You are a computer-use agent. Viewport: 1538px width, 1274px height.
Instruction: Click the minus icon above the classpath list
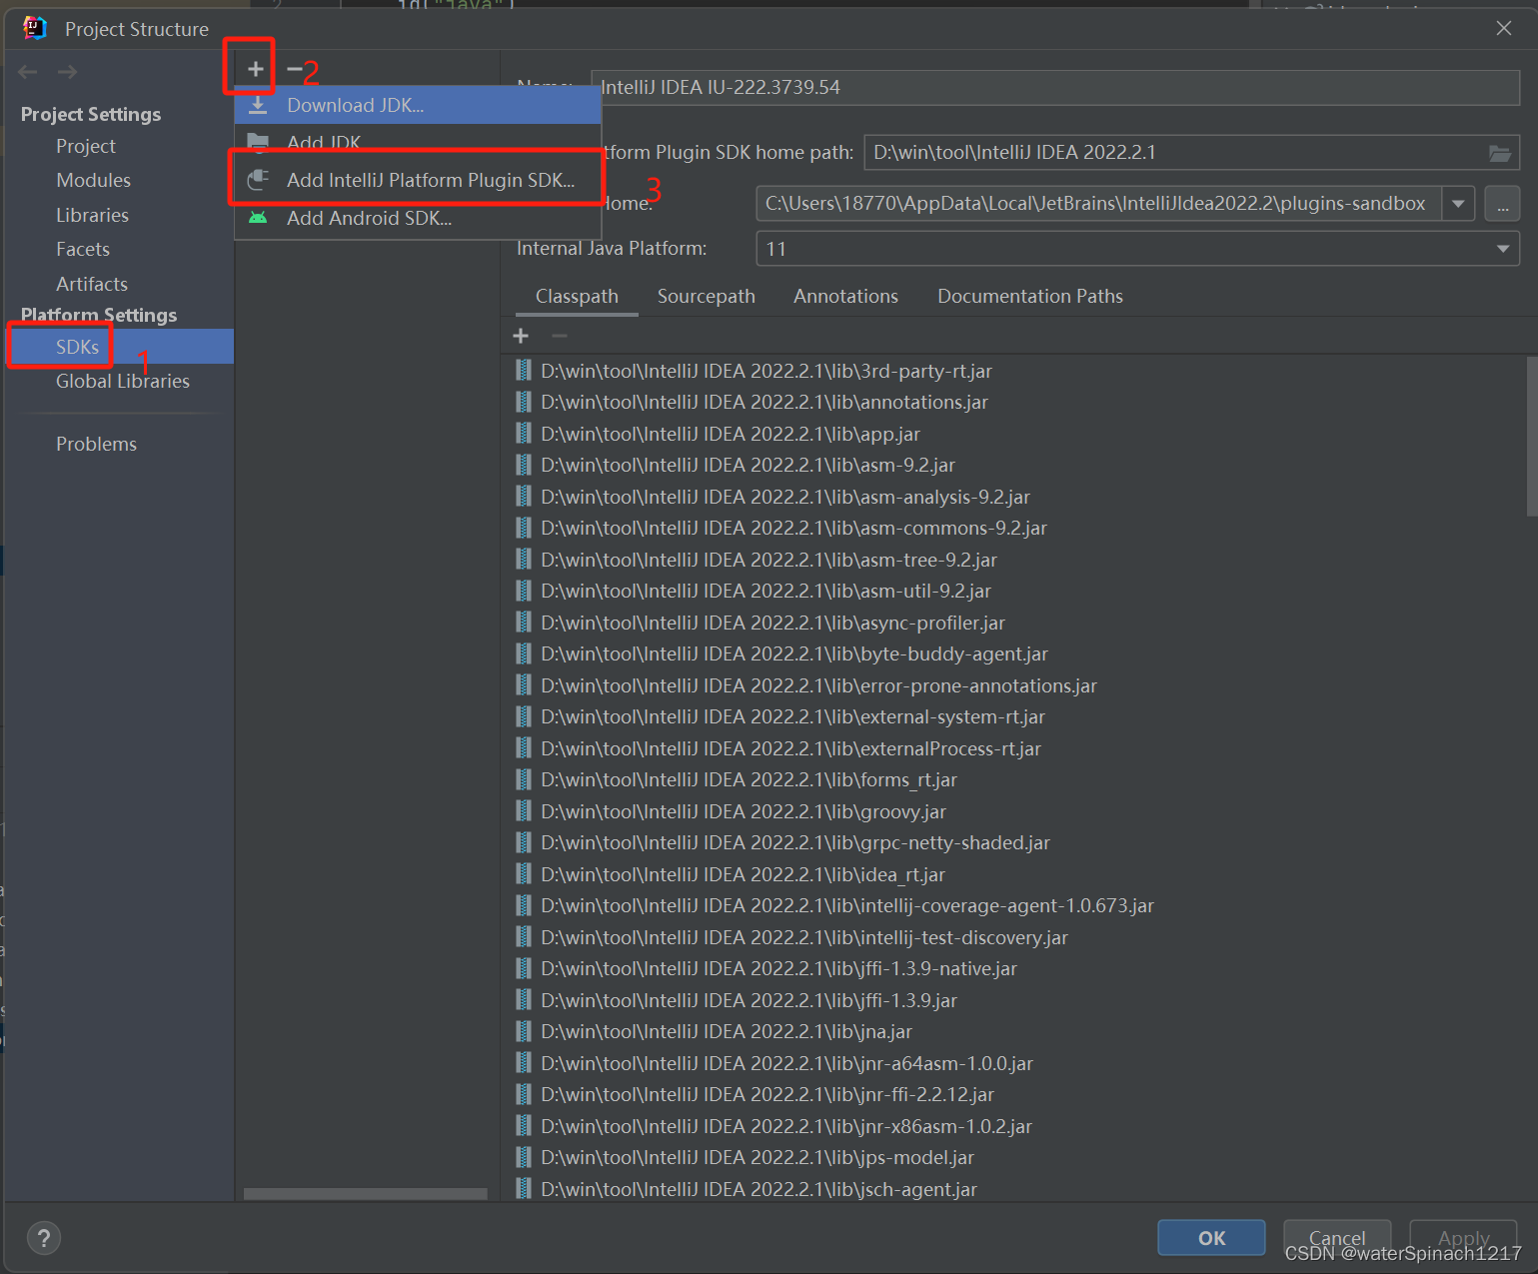click(560, 336)
